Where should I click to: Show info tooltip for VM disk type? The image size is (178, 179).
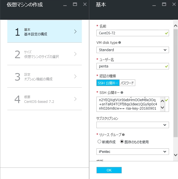[x=120, y=43]
